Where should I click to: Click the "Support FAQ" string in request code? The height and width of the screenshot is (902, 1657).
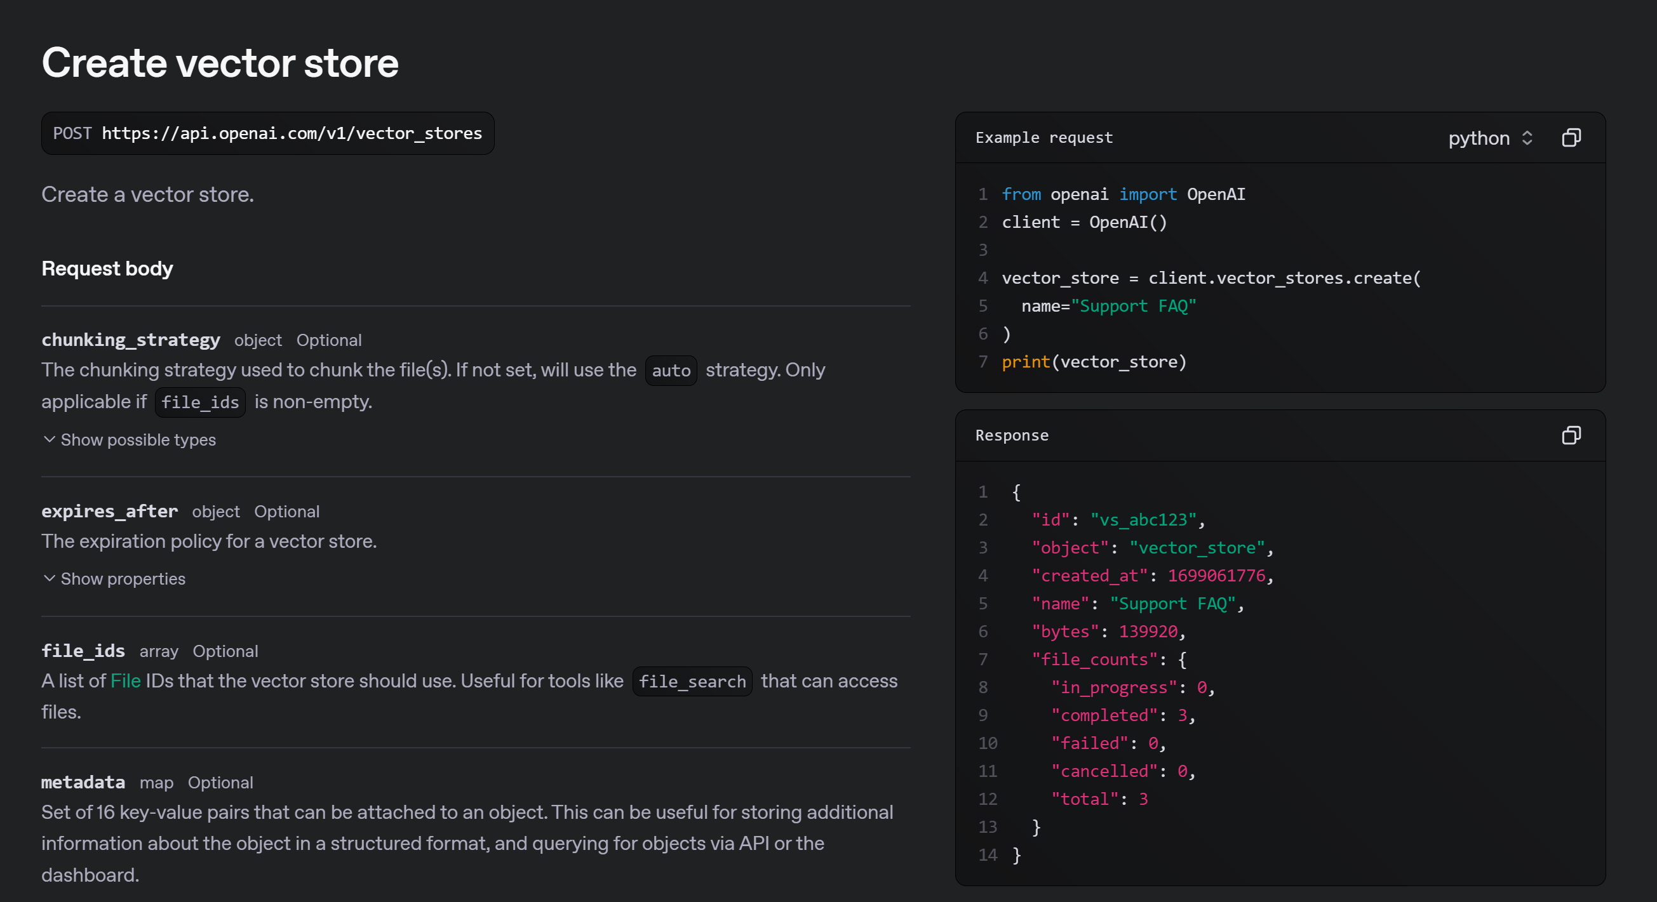coord(1133,306)
